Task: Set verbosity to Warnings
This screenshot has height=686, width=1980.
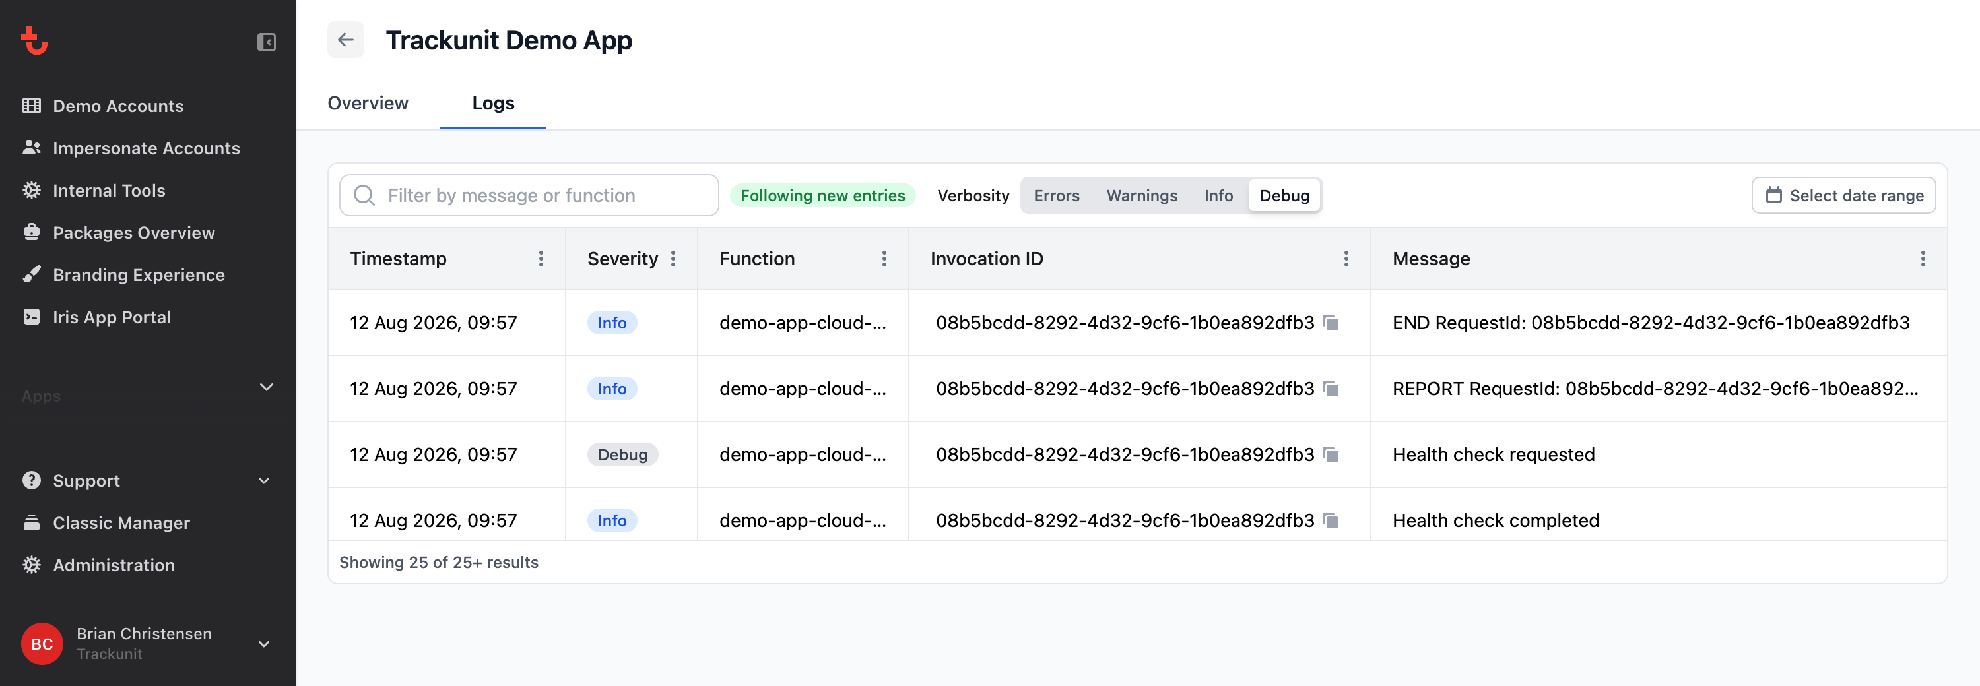Action: (x=1142, y=195)
